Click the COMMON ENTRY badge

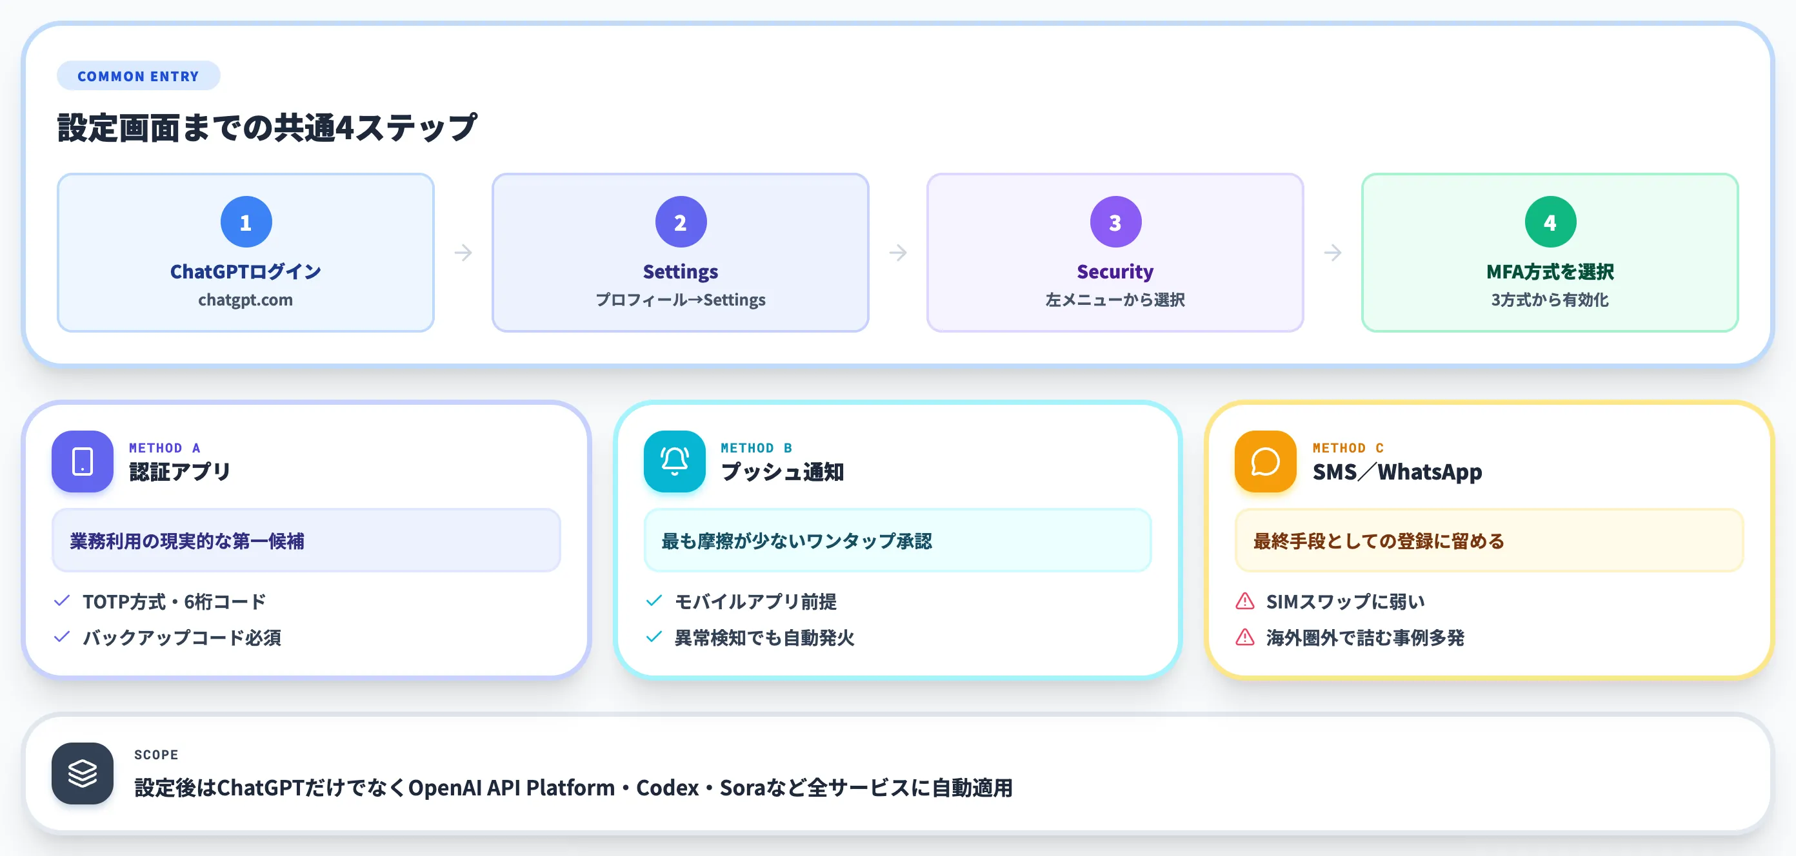click(138, 76)
